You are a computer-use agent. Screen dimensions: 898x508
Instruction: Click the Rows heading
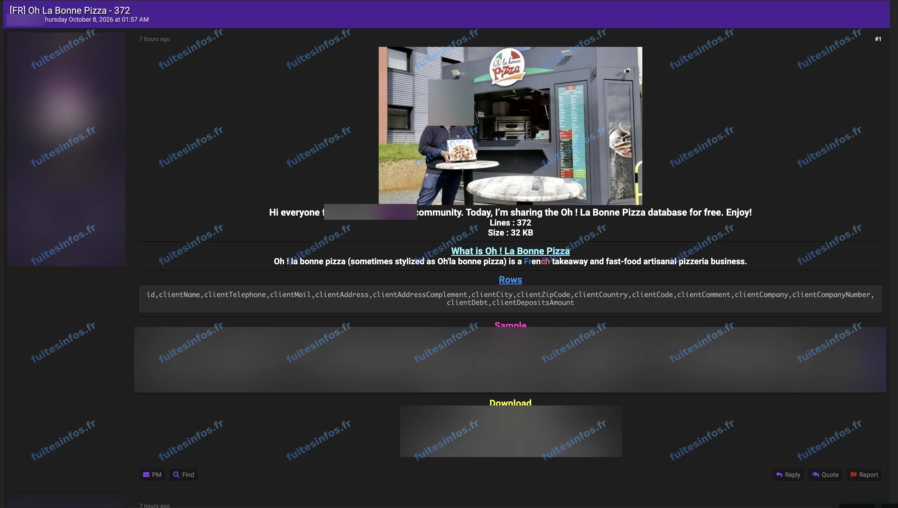click(510, 280)
